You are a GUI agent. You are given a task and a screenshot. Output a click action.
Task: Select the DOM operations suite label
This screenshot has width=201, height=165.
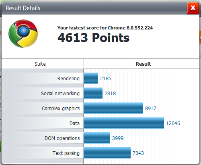click(62, 138)
